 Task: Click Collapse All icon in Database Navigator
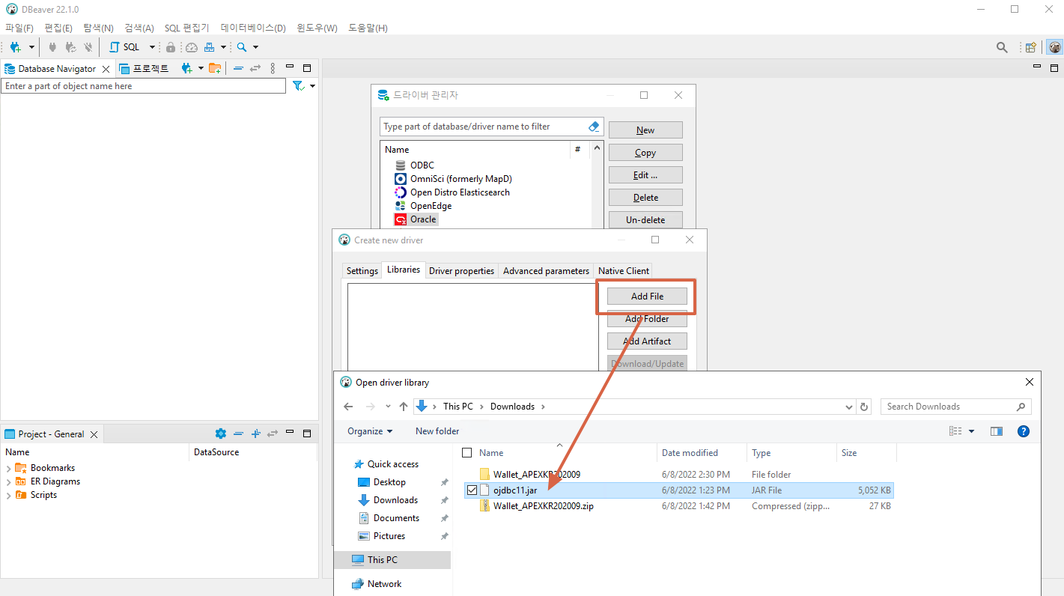(x=238, y=68)
